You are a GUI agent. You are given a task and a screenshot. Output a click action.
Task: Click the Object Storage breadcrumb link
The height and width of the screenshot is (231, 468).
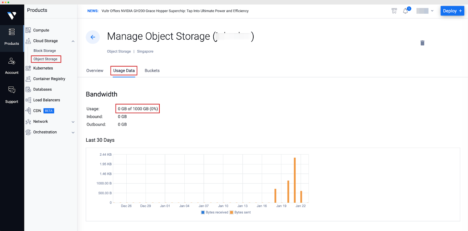pos(119,51)
